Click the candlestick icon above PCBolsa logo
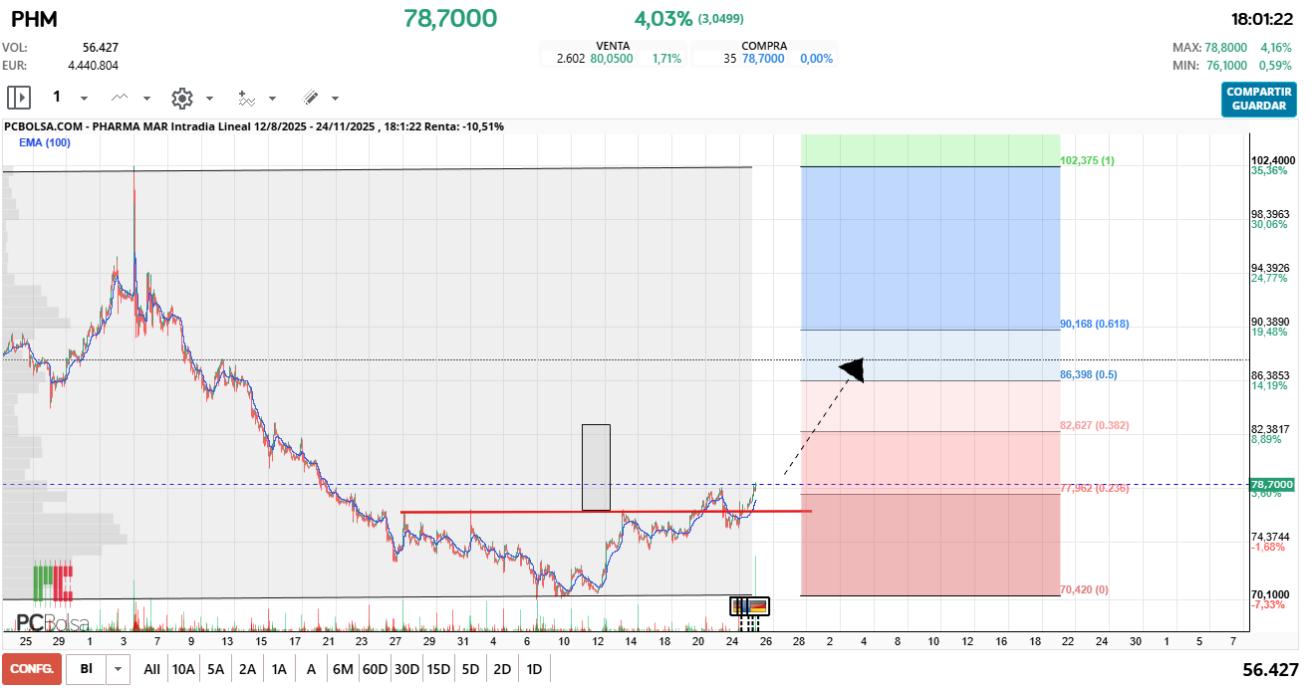This screenshot has height=690, width=1312. 53,583
